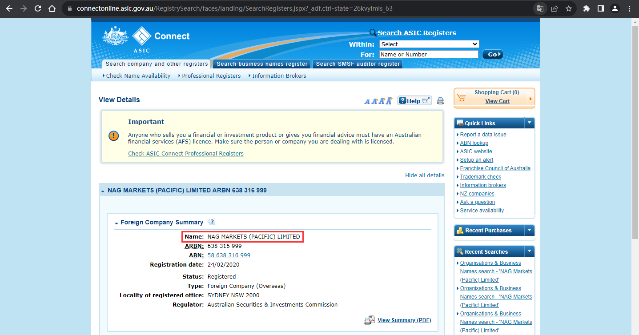Screen dimensions: 639x335
Task: Click the smallest text size icon
Action: point(367,102)
